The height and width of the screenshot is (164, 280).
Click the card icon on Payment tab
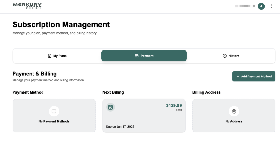pyautogui.click(x=136, y=56)
